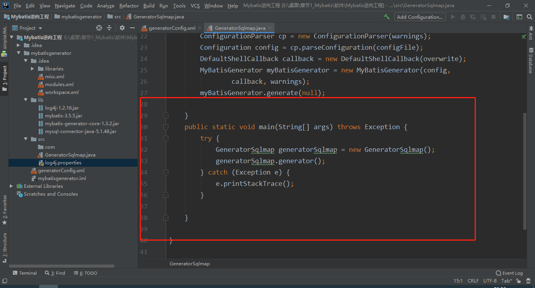Open the File menu
Screen dimensions: 535x288
pyautogui.click(x=17, y=6)
